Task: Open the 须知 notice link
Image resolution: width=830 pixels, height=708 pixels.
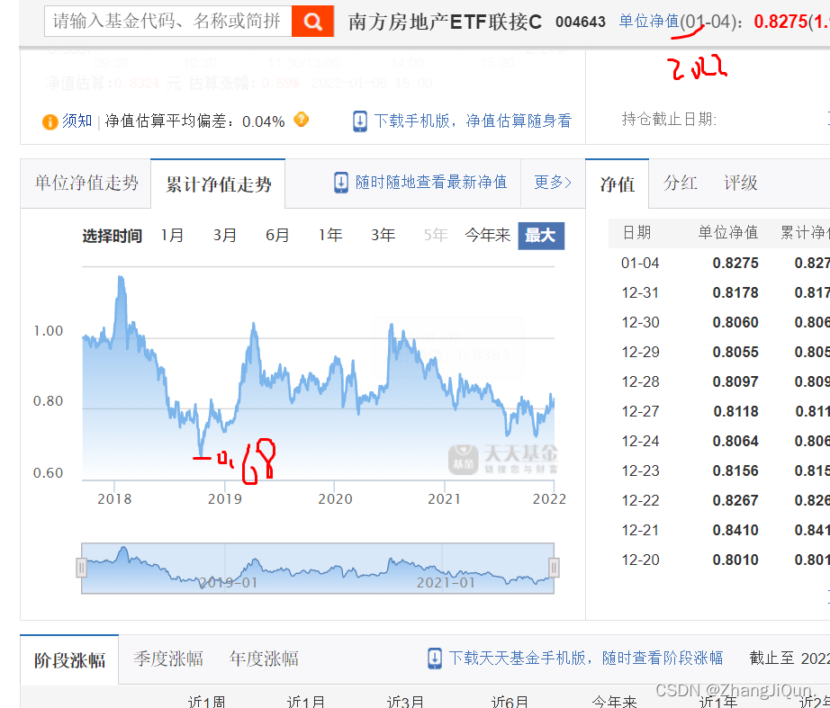Action: coord(77,121)
